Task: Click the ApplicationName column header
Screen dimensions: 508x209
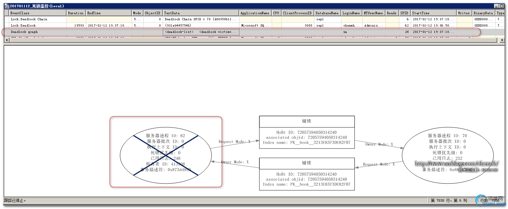Action: (256, 13)
